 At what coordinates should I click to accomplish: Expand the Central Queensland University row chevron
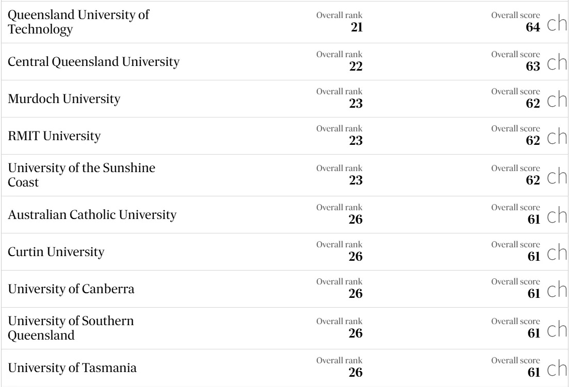556,64
